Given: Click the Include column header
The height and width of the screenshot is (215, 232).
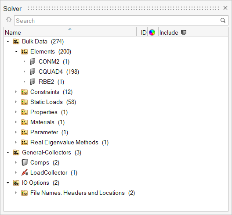Looking at the screenshot, I should 169,32.
